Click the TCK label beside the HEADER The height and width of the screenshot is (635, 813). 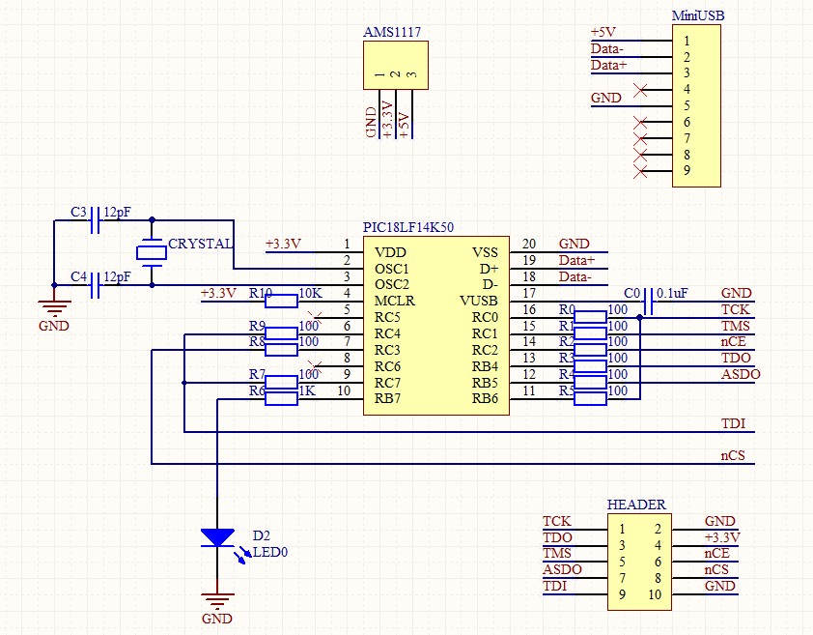pyautogui.click(x=555, y=521)
